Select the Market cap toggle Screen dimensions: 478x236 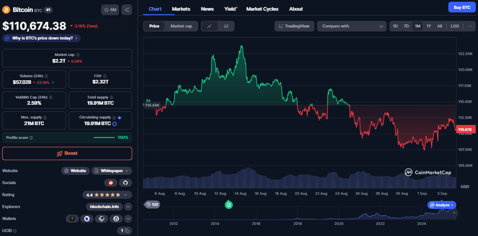pyautogui.click(x=181, y=26)
